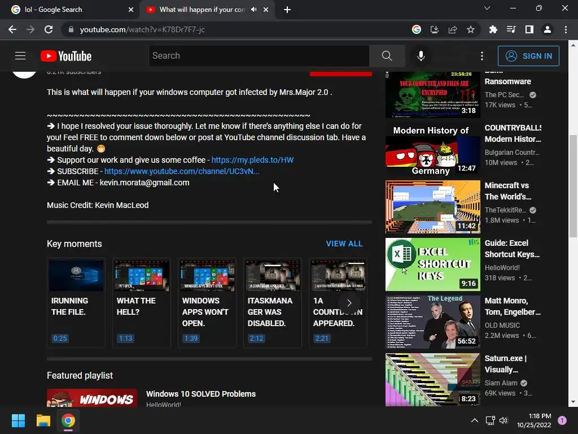Open a new browser tab
The height and width of the screenshot is (434, 578).
pos(287,10)
